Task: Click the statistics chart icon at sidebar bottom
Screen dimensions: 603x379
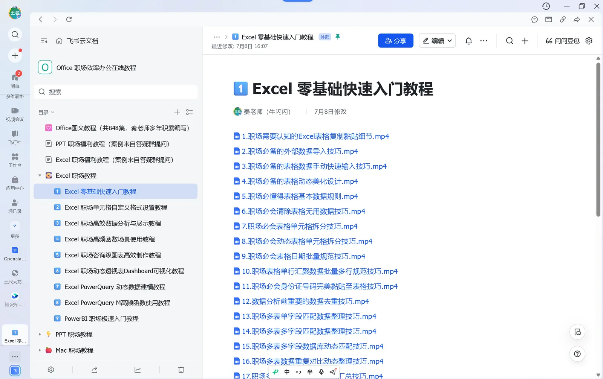Action: click(x=138, y=370)
